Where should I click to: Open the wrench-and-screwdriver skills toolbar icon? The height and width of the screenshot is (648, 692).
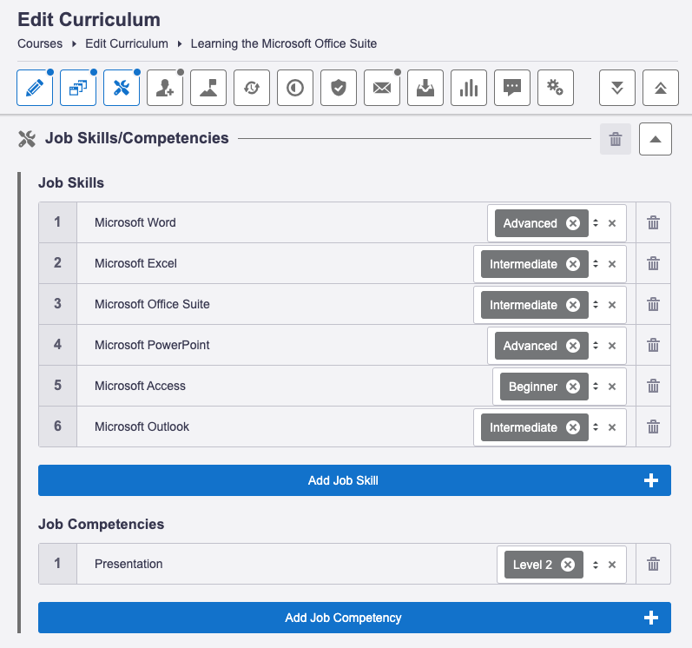click(122, 88)
